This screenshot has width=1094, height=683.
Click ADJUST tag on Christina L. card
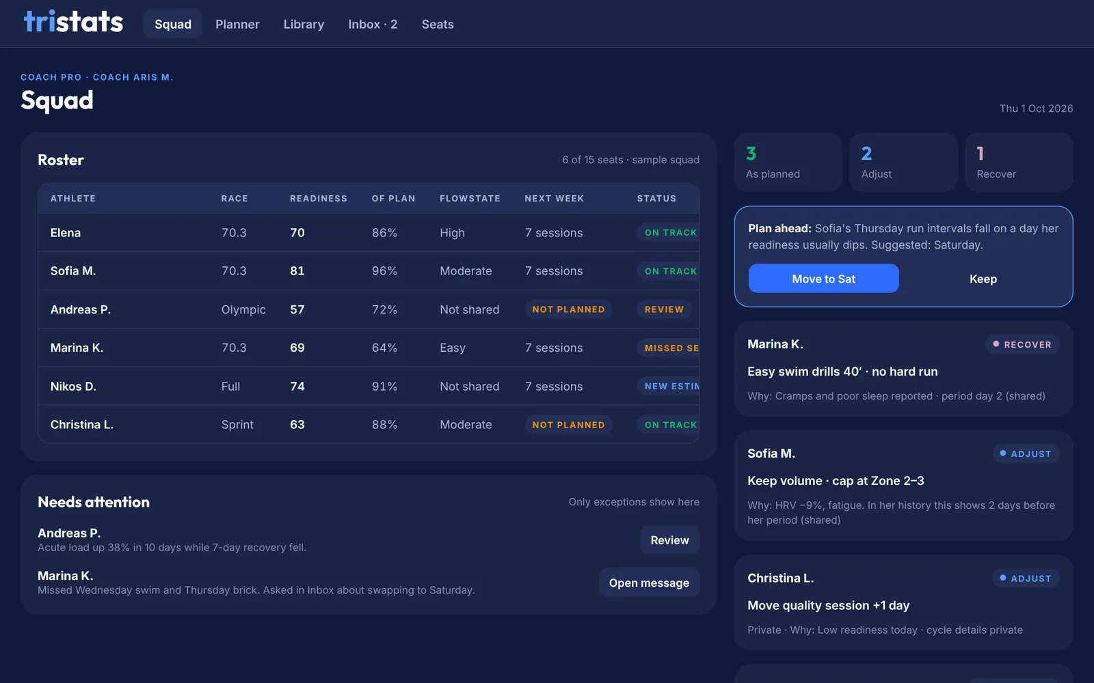(1026, 579)
